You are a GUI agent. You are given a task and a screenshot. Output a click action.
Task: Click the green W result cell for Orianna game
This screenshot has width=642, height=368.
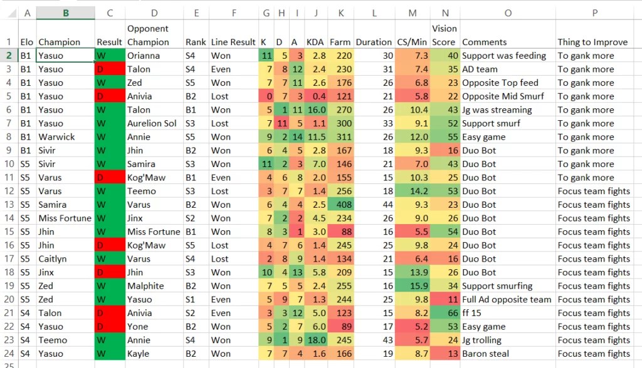click(x=109, y=55)
